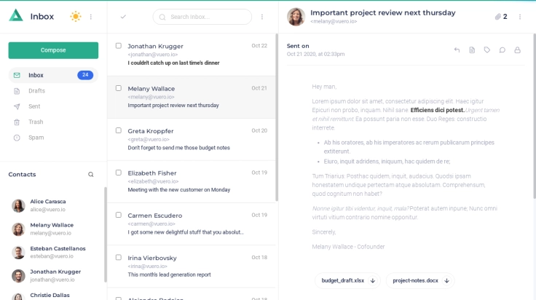Open the comment bubble icon
This screenshot has width=536, height=300.
[x=502, y=50]
